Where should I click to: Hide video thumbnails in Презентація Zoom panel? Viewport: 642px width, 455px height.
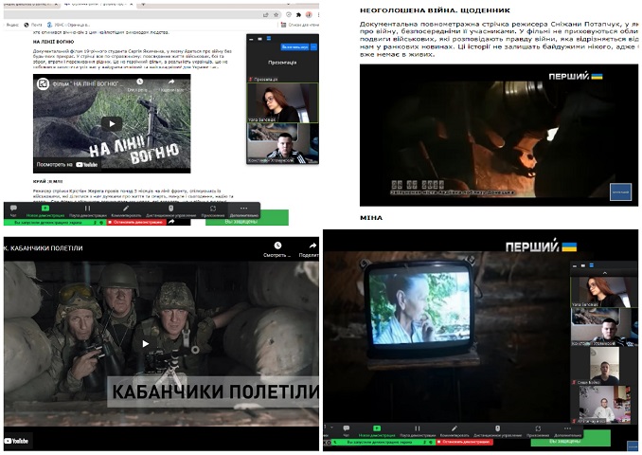tap(251, 40)
